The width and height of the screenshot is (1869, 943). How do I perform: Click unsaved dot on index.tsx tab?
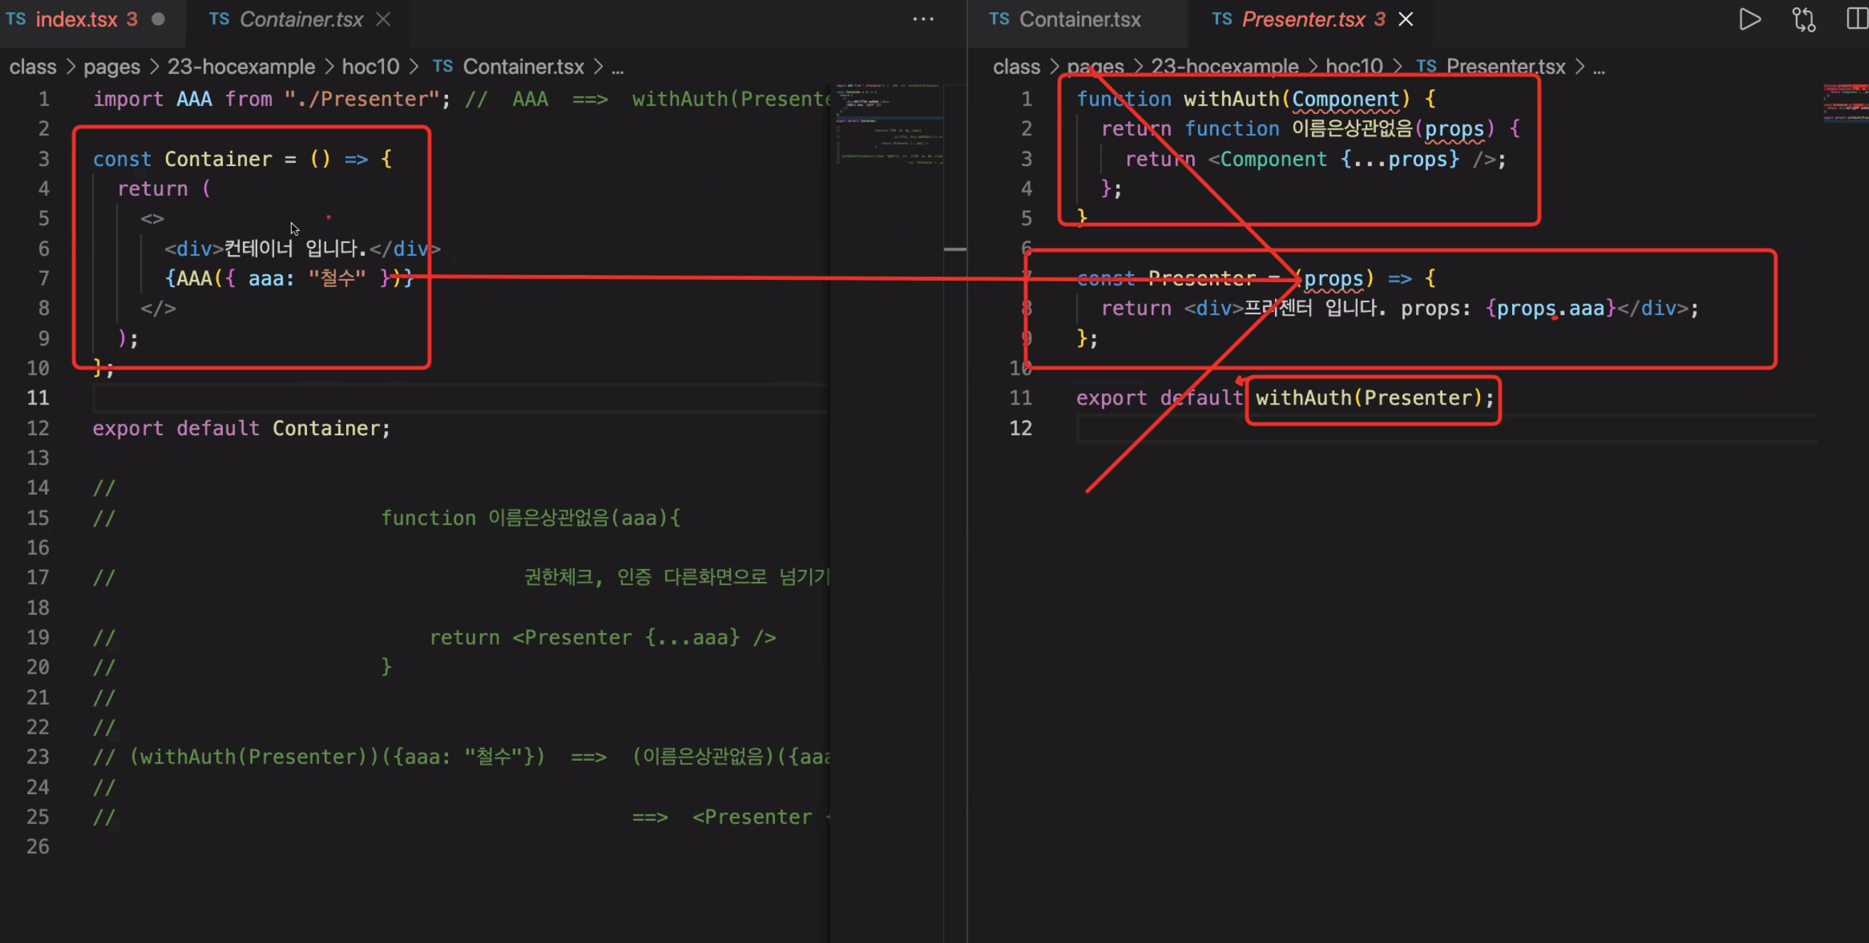pyautogui.click(x=158, y=19)
